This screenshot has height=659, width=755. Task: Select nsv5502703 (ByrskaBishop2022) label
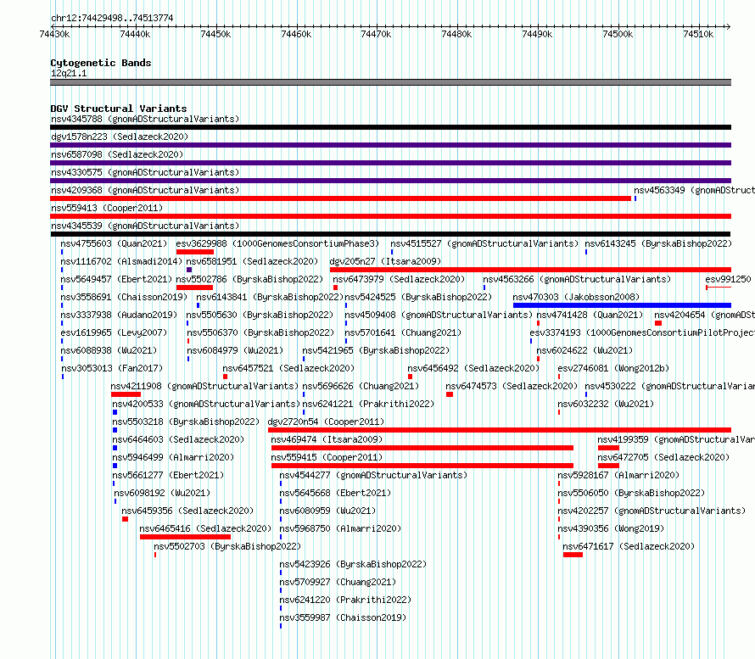(x=227, y=546)
